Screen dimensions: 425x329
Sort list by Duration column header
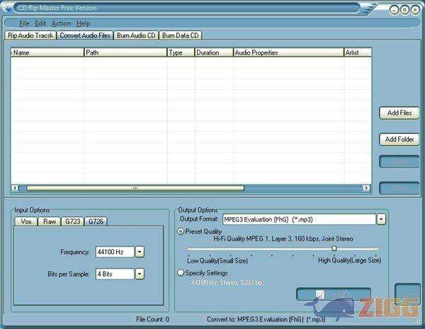[214, 52]
